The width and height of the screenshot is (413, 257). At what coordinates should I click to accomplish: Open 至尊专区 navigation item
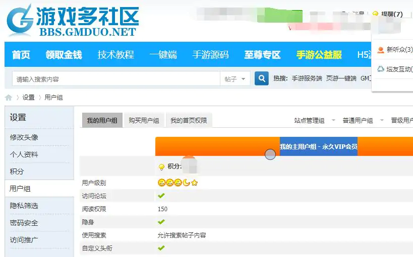tap(262, 55)
